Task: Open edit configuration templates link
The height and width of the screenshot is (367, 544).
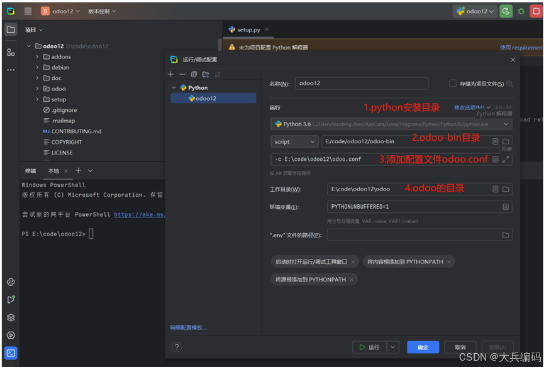Action: 188,327
